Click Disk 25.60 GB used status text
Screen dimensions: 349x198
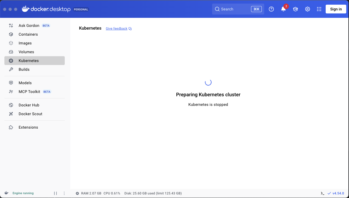153,193
